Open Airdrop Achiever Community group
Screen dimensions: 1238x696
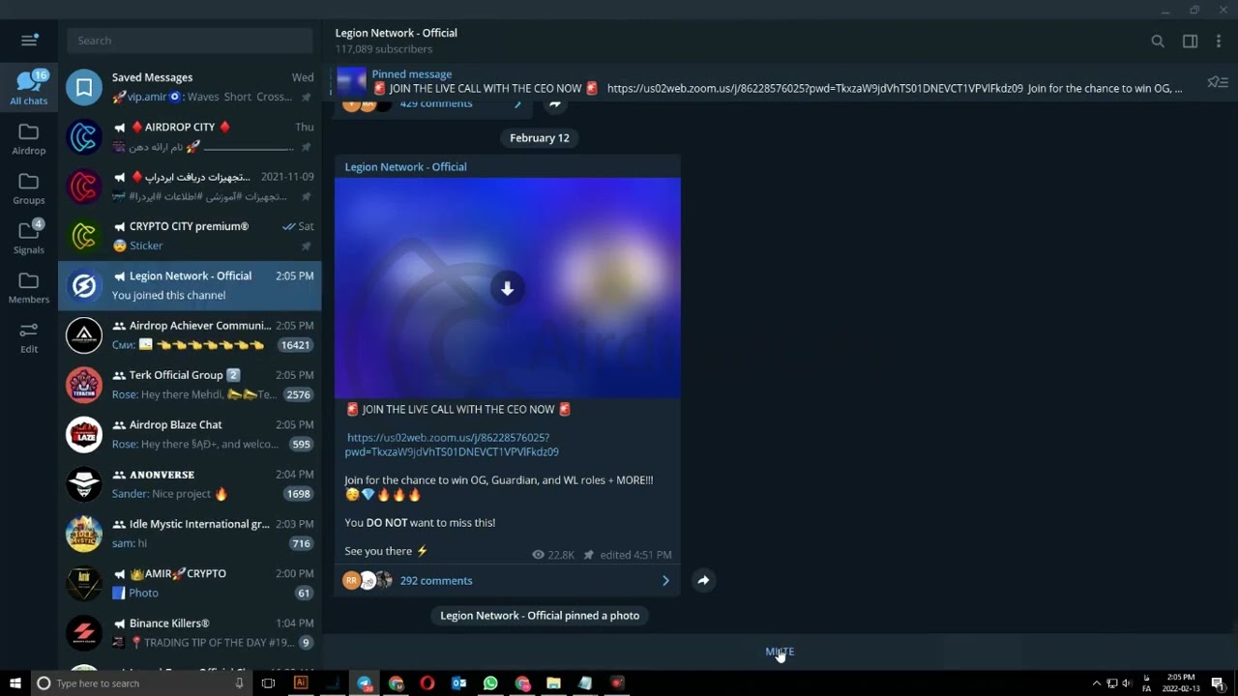click(x=190, y=334)
